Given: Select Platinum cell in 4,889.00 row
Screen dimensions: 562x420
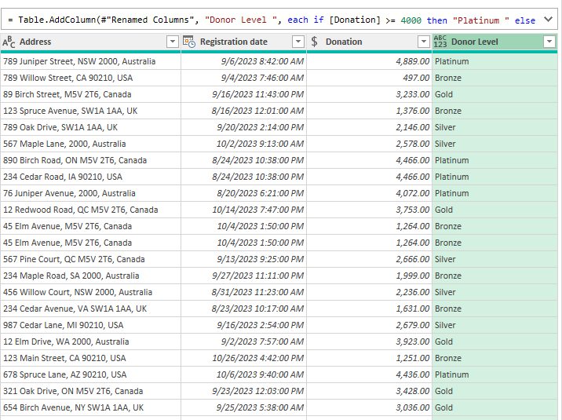Looking at the screenshot, I should point(495,61).
